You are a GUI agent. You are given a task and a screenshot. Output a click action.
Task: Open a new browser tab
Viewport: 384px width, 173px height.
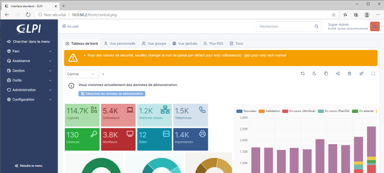click(63, 6)
